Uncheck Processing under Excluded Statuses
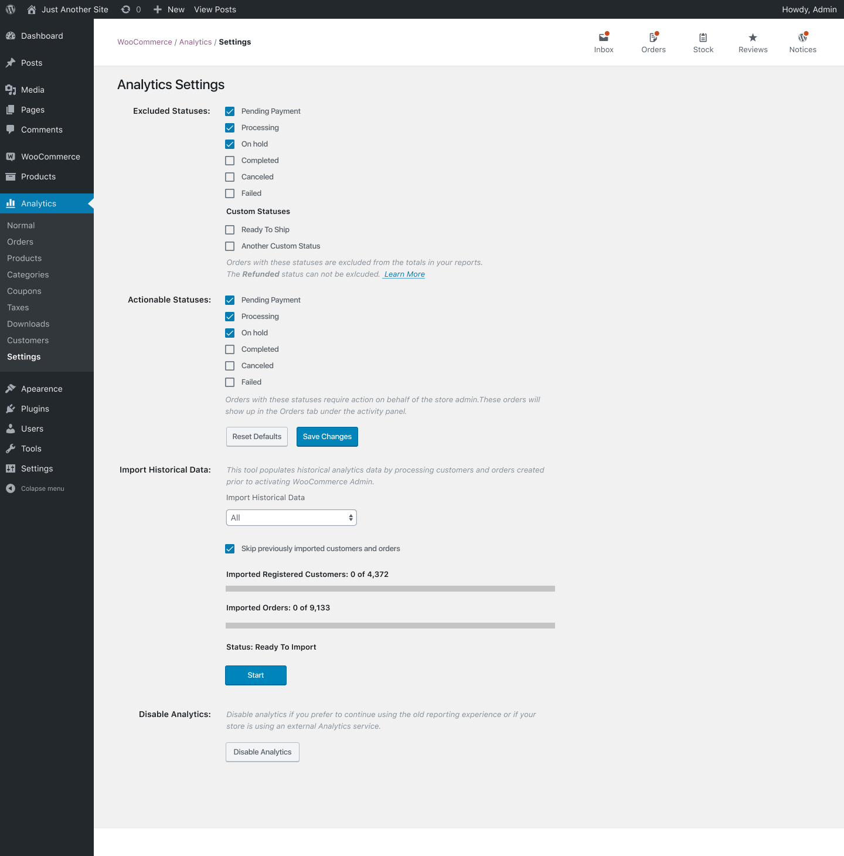Screen dimensions: 844x856 [229, 127]
